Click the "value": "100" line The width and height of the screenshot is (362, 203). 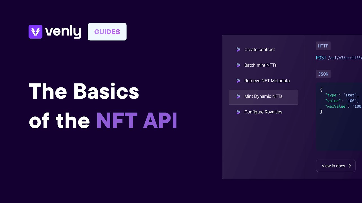(x=342, y=101)
